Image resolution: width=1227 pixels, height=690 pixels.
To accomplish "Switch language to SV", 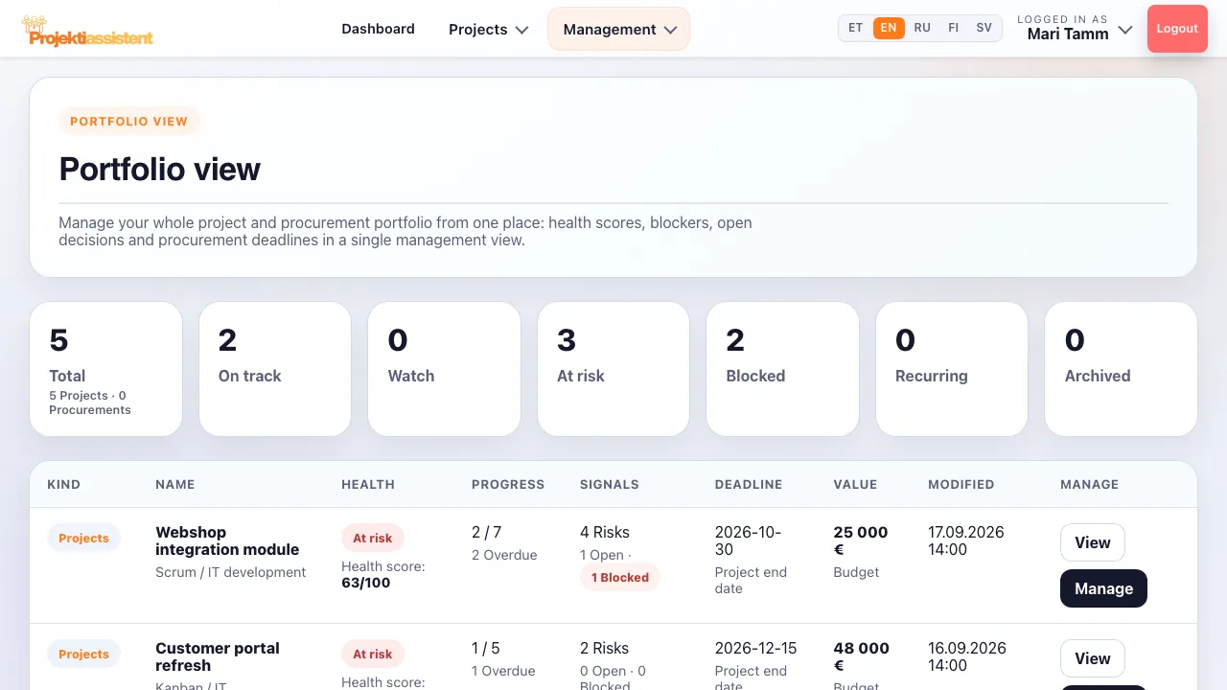I will (984, 28).
